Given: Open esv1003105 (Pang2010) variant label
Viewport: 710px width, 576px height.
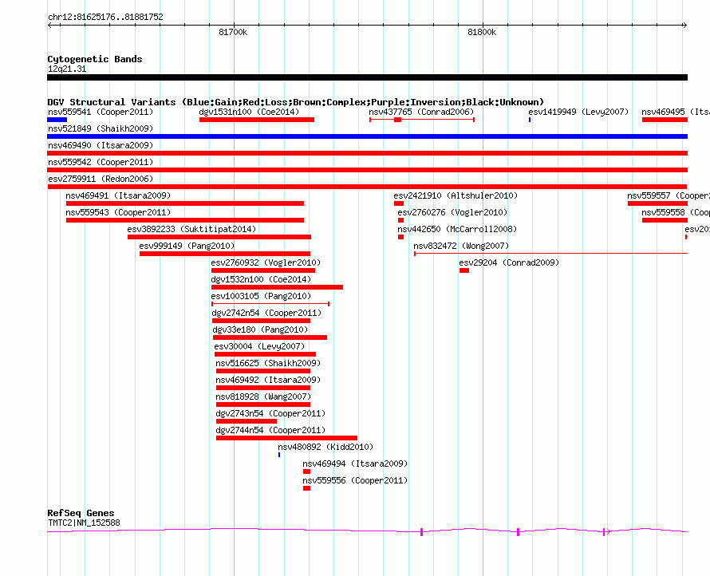Looking at the screenshot, I should coord(262,296).
